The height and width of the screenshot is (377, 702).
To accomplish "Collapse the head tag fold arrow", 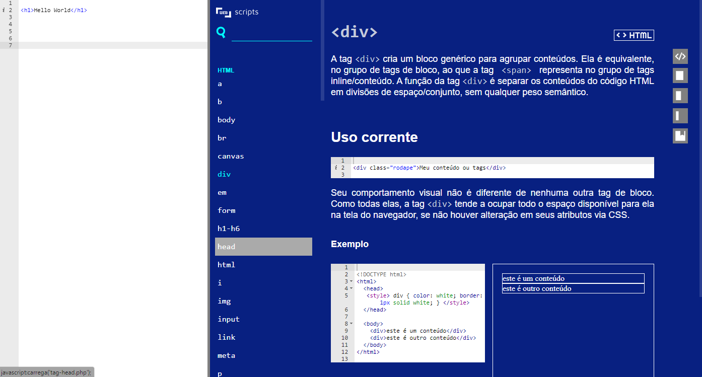I will coord(352,288).
